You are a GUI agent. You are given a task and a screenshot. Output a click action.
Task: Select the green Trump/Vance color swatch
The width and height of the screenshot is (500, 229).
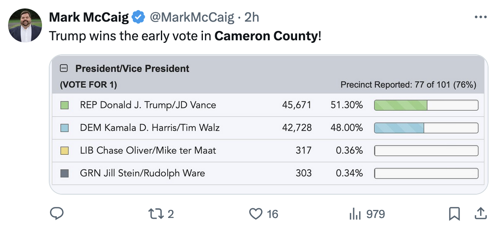coord(65,105)
